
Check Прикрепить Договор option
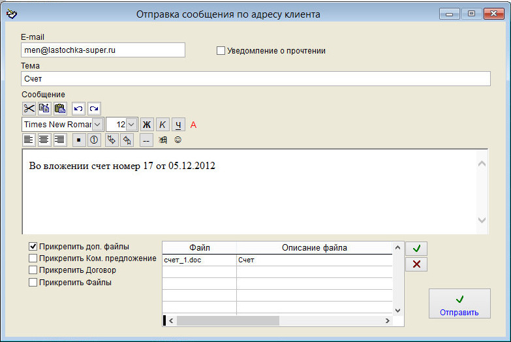tap(33, 270)
